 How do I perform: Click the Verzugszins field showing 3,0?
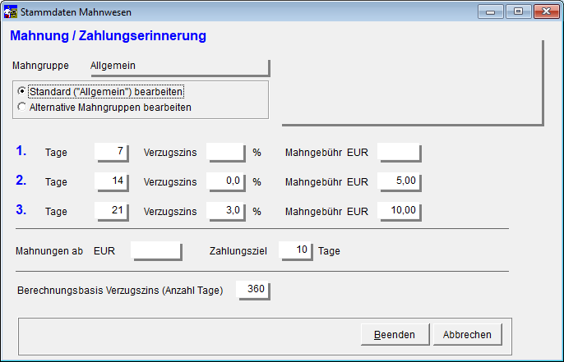click(226, 211)
